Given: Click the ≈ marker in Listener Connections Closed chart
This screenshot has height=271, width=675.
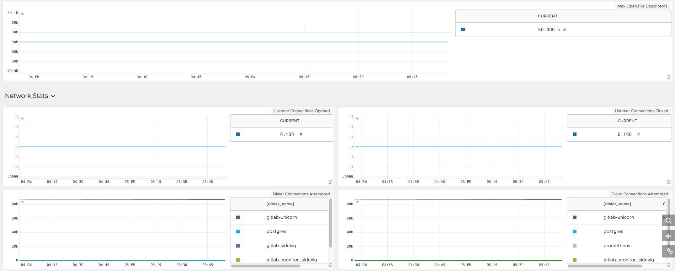Looking at the screenshot, I should [x=357, y=118].
